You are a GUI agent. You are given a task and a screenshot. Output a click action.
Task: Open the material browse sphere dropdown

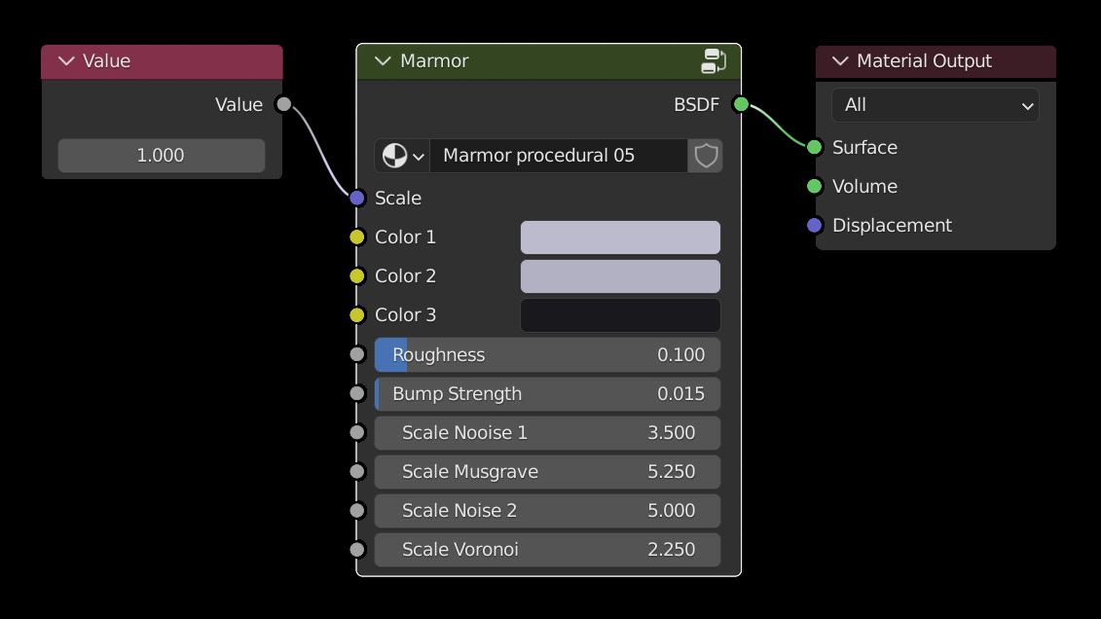click(403, 156)
